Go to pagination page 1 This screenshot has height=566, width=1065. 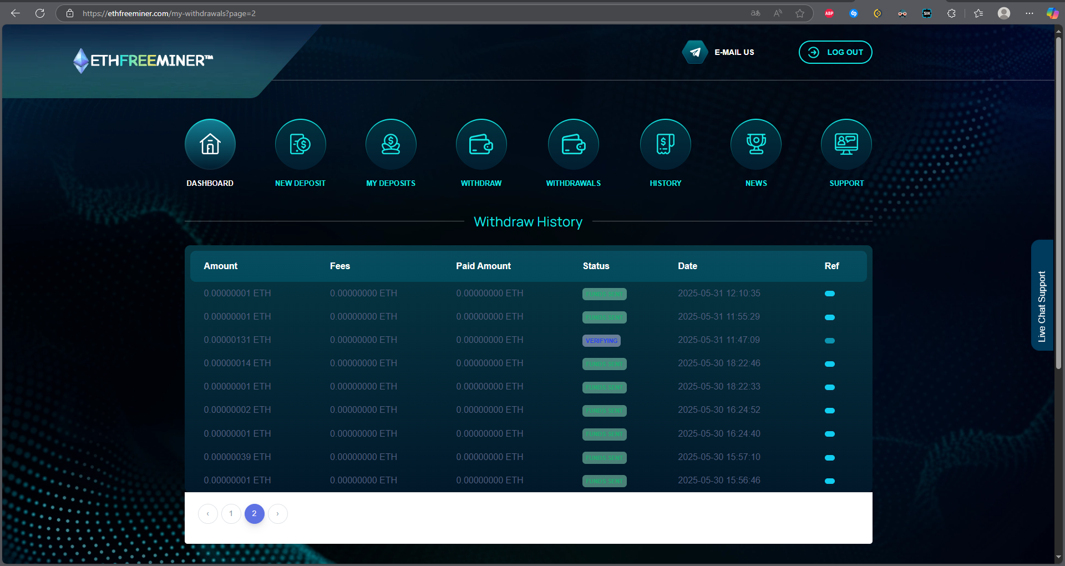click(231, 514)
